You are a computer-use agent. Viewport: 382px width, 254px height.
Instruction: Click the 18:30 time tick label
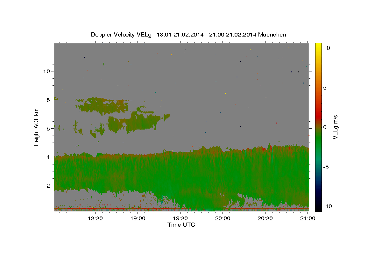(95, 218)
